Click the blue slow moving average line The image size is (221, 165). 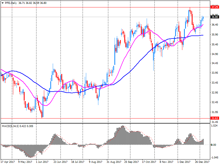pos(138,61)
